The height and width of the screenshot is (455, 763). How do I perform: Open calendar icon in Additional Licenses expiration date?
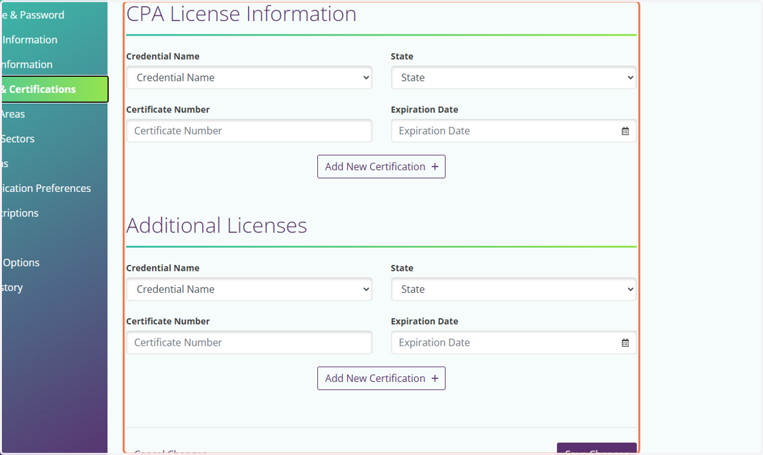(625, 343)
